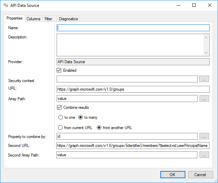Click the Cancel button
The width and height of the screenshot is (218, 183).
200,174
